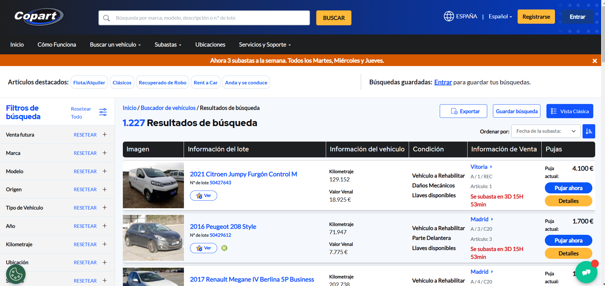605x286 pixels.
Task: Open Cómo Funciona in the nav bar
Action: [57, 45]
